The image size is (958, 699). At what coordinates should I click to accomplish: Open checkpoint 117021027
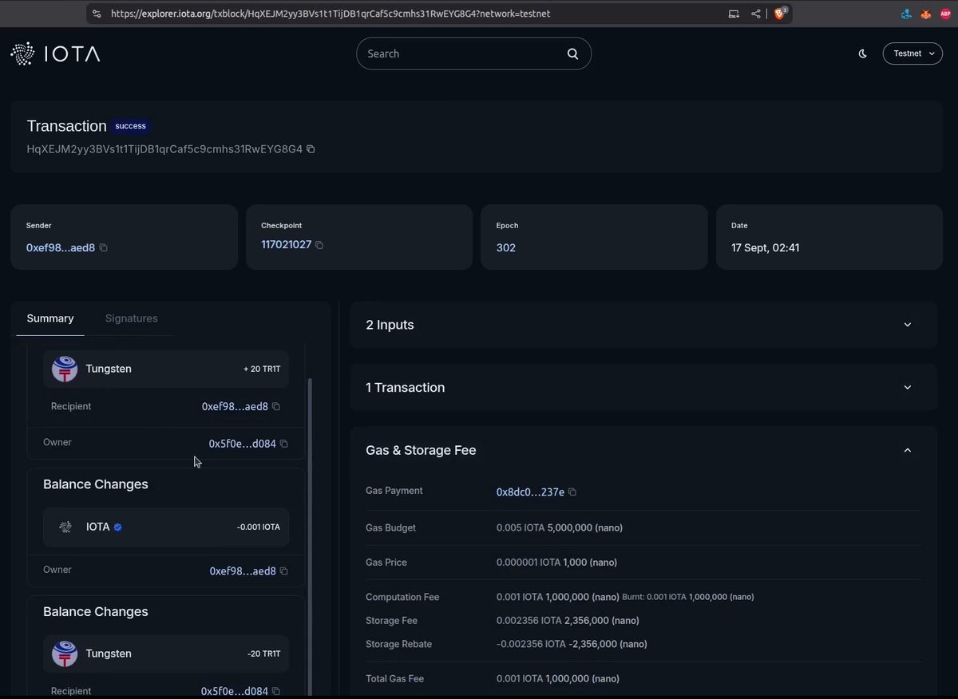[x=286, y=244]
